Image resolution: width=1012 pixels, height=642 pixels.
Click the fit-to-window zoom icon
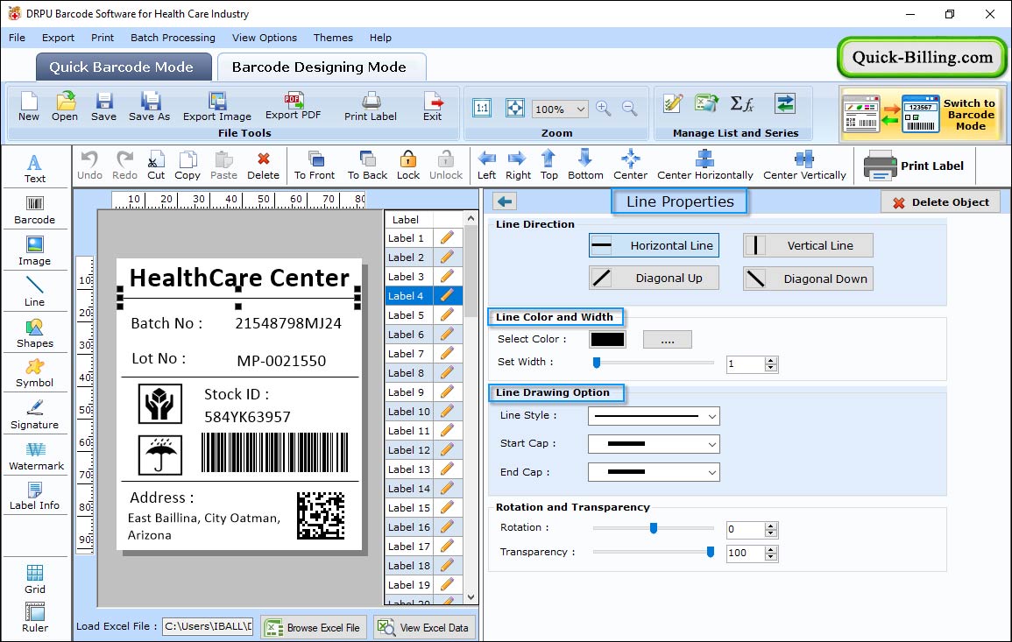(515, 108)
